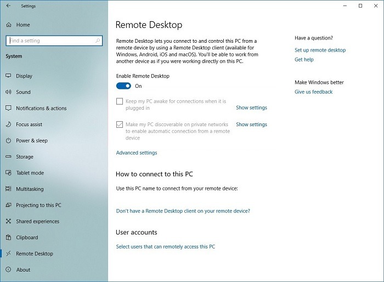Click the Home house icon
This screenshot has width=384, height=282.
point(9,25)
